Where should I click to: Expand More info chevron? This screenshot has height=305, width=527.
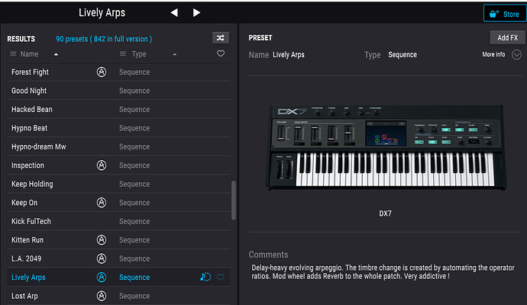(516, 54)
